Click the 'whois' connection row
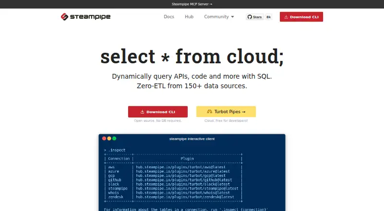Image resolution: width=384 pixels, height=211 pixels. tap(173, 193)
